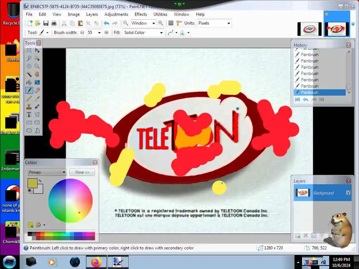Increase brush width with plus button

tap(107, 33)
